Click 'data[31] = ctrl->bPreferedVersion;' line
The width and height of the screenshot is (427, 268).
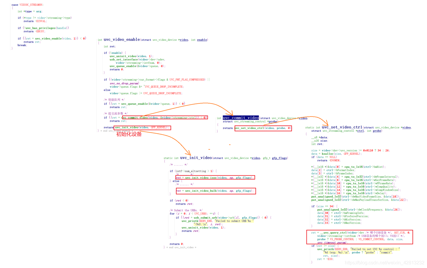pyautogui.click(x=343, y=216)
